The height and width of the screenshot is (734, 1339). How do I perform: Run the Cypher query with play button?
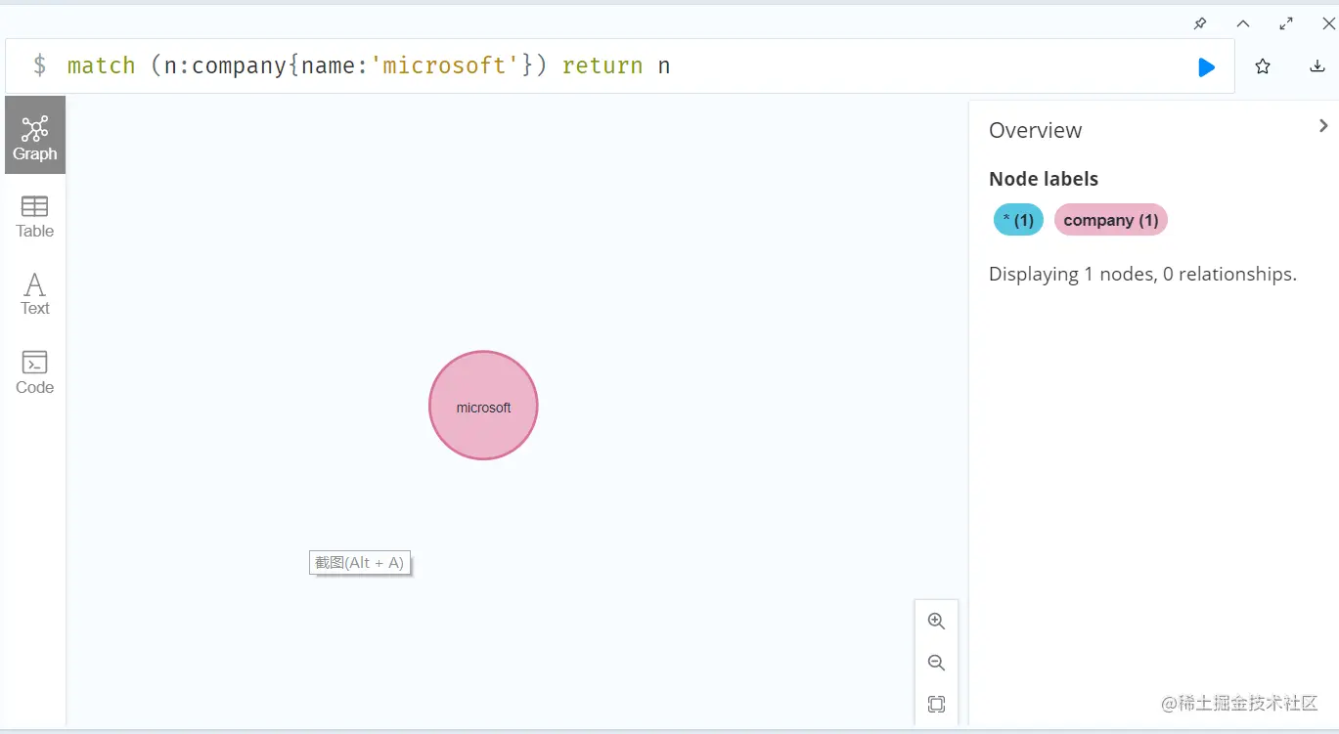point(1206,66)
